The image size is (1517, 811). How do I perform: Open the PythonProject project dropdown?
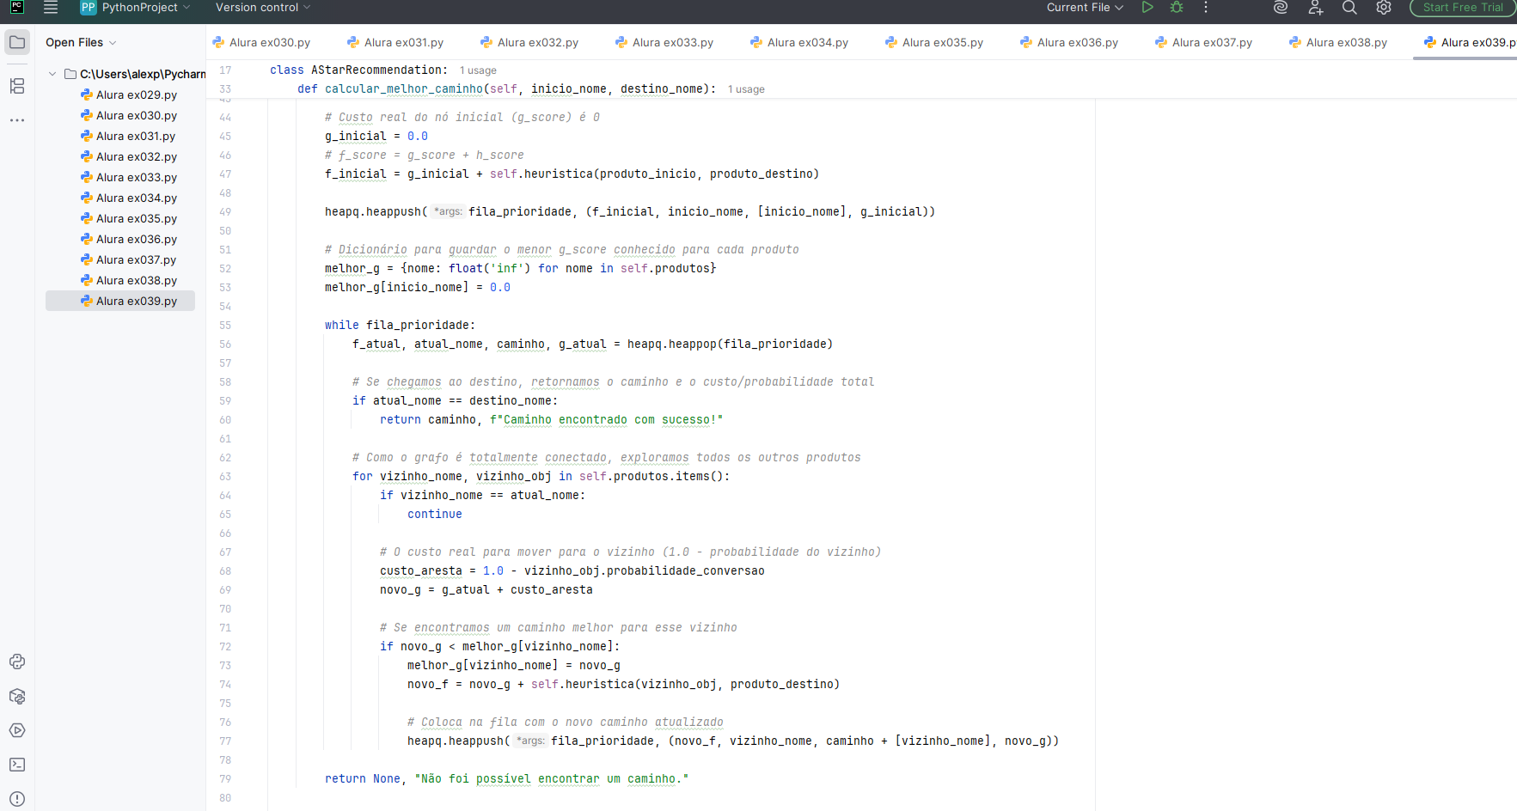click(135, 8)
